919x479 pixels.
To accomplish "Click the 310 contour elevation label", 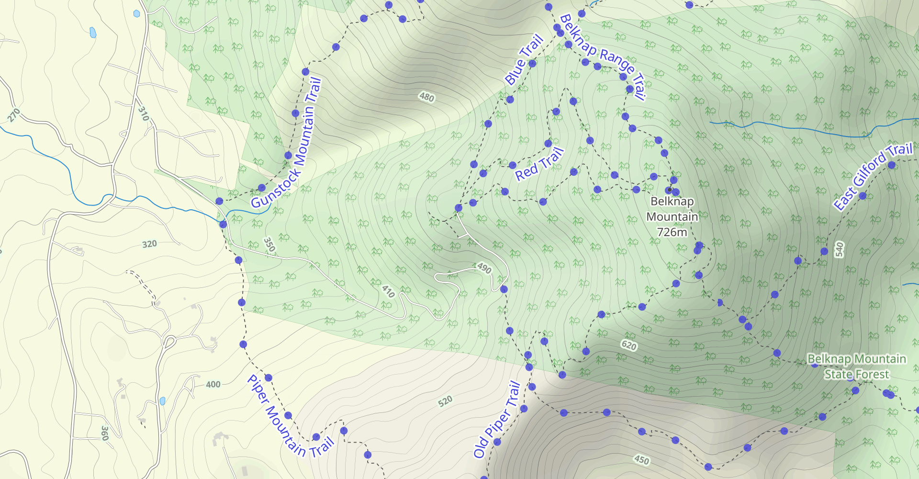I will point(143,114).
